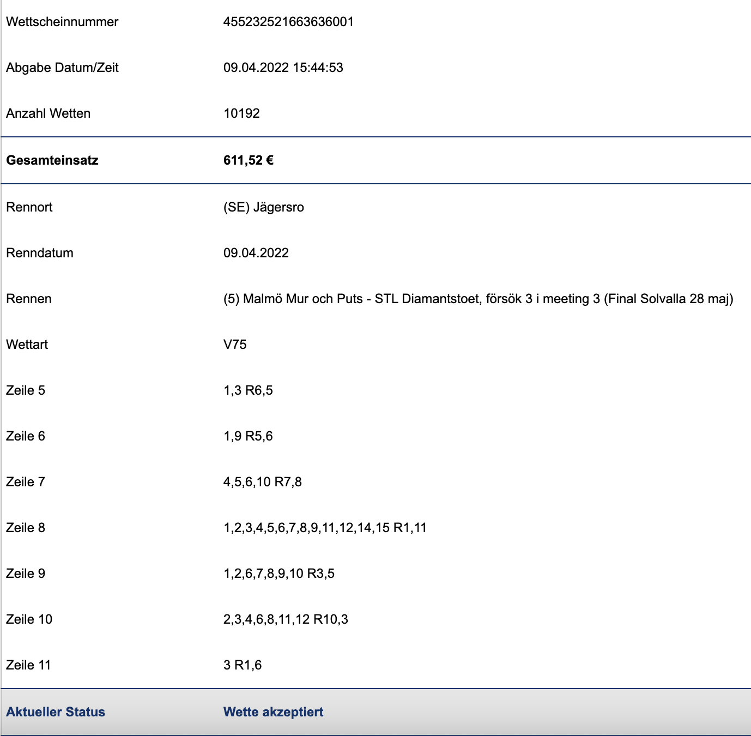This screenshot has height=736, width=751.
Task: Click the Zeile 11 label
Action: tap(28, 665)
